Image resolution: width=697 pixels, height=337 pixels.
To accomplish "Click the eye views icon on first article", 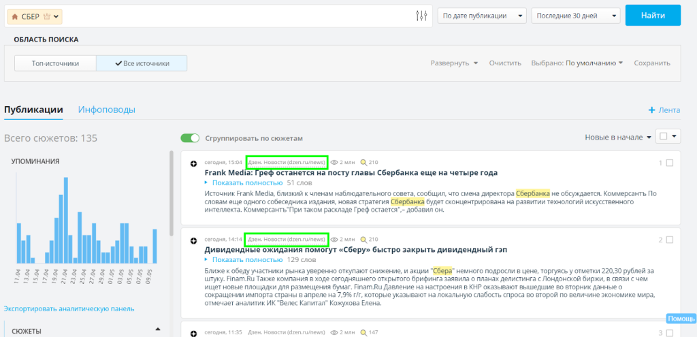I will point(334,163).
